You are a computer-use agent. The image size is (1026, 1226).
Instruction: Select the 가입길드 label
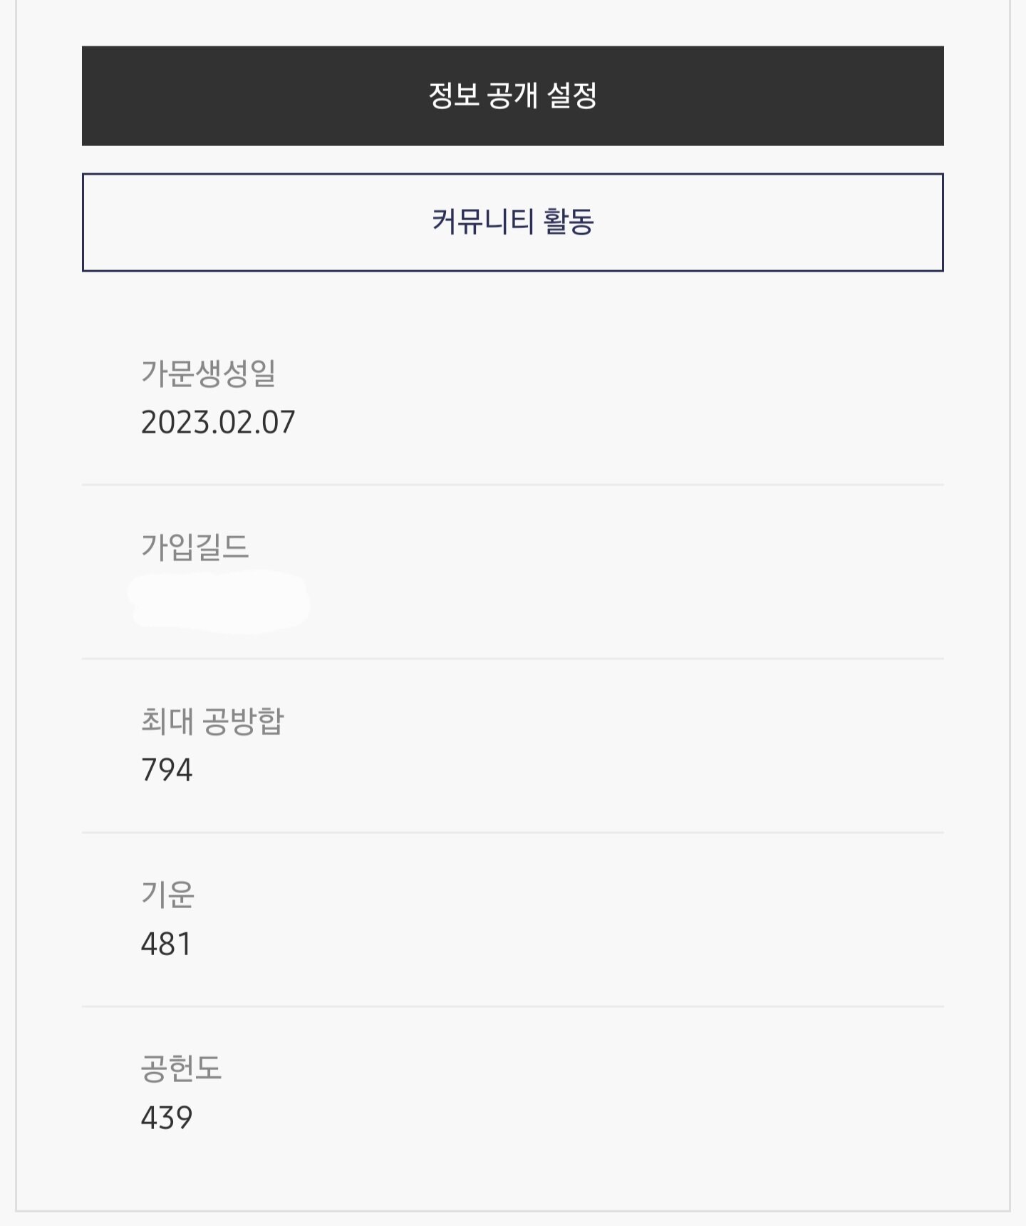[x=195, y=547]
